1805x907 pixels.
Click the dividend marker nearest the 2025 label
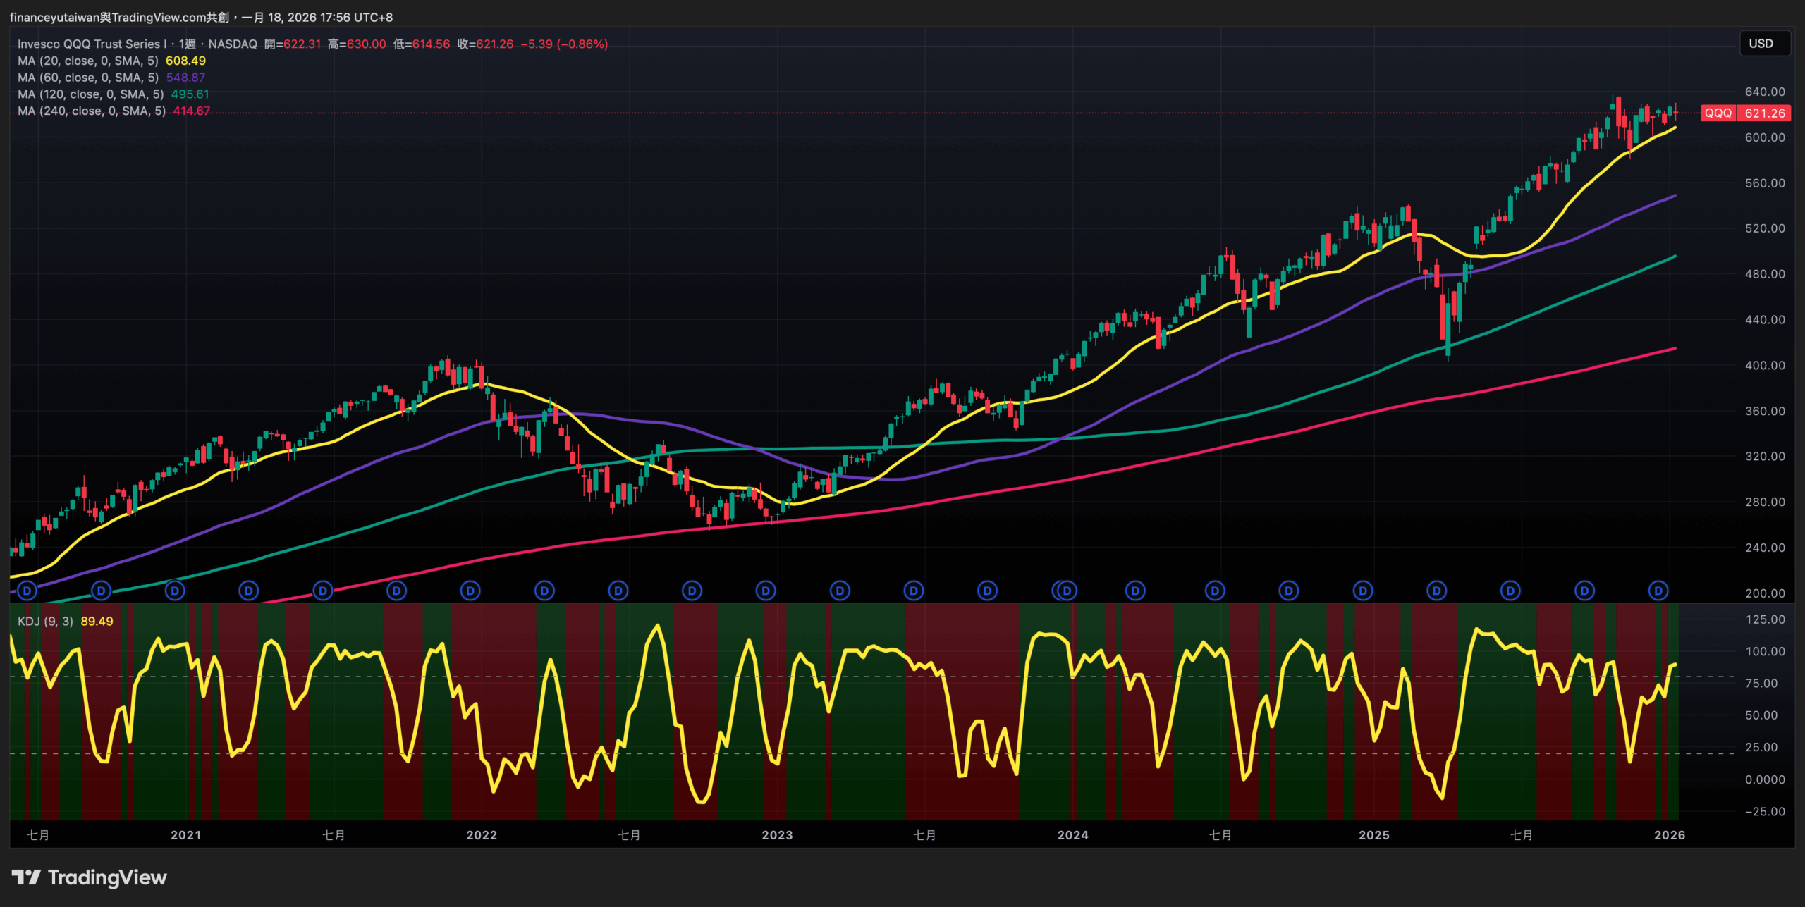tap(1363, 591)
